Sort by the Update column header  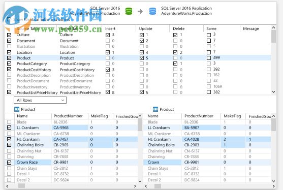pyautogui.click(x=145, y=28)
